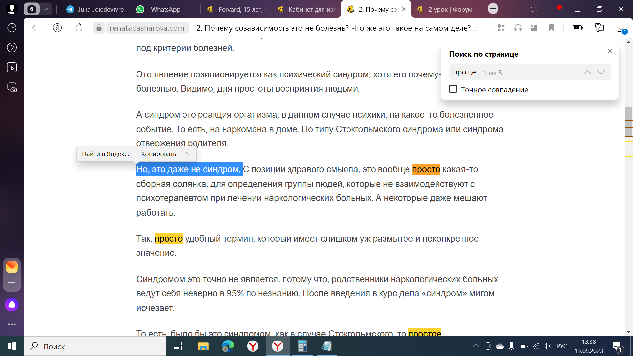Viewport: 633px width, 356px height.
Task: Click the page reload icon
Action: click(x=79, y=28)
